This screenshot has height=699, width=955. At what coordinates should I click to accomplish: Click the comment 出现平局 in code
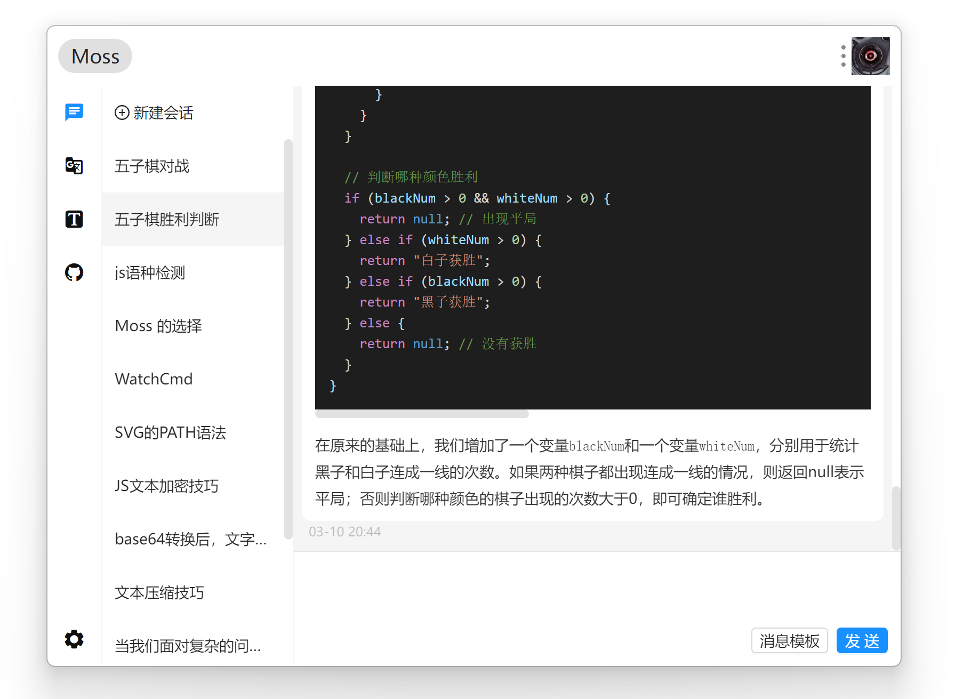497,219
